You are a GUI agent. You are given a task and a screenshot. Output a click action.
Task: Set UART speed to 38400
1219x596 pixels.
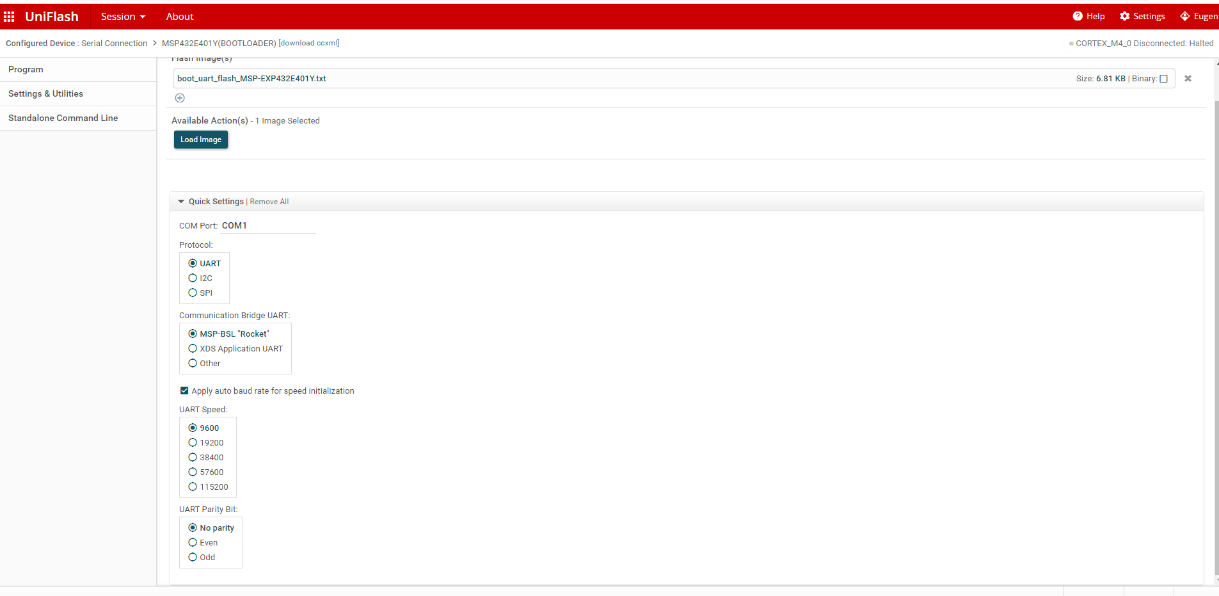(193, 457)
